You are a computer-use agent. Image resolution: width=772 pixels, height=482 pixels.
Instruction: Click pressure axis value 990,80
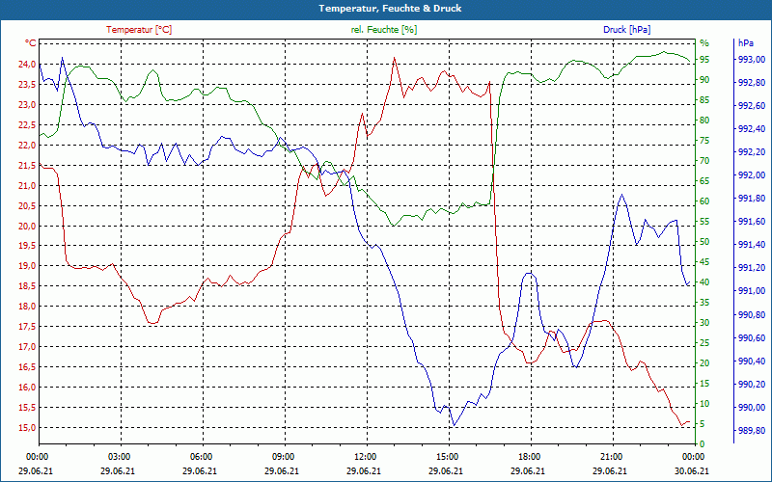pyautogui.click(x=752, y=315)
